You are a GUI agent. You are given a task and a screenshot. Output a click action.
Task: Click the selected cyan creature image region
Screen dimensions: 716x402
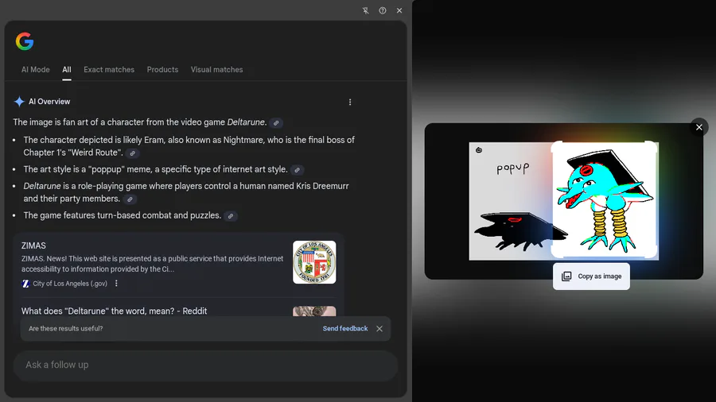pos(605,199)
